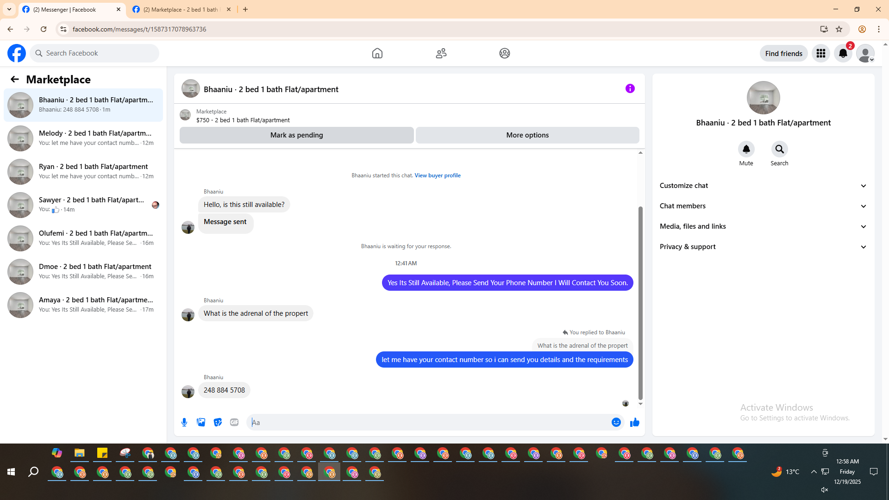Click the Aa message input field

pyautogui.click(x=428, y=422)
